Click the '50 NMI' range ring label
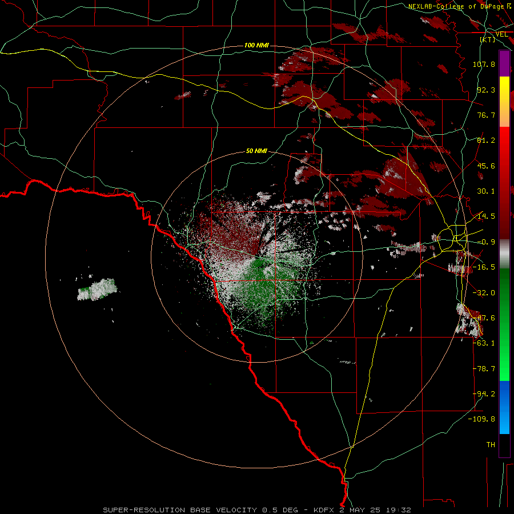 tap(256, 151)
